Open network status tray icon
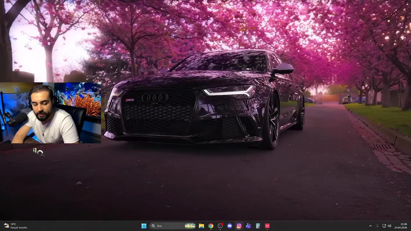Viewport: 411px width, 231px height. 384,226
